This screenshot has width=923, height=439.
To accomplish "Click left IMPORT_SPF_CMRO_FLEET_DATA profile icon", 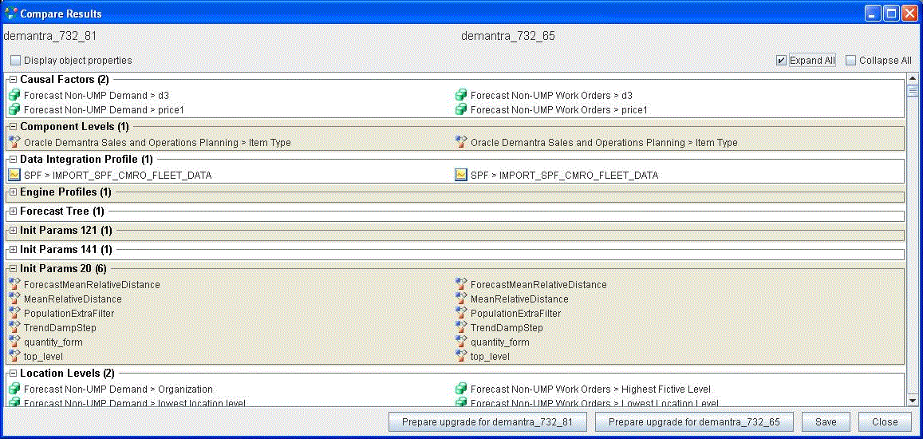I will pos(14,175).
